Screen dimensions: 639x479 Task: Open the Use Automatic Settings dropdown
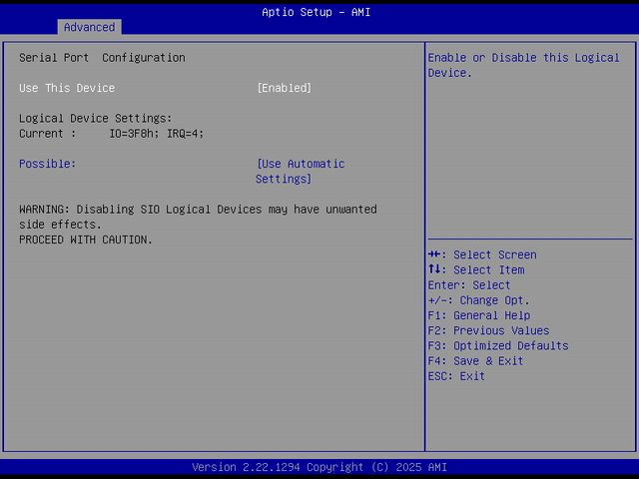coord(301,171)
